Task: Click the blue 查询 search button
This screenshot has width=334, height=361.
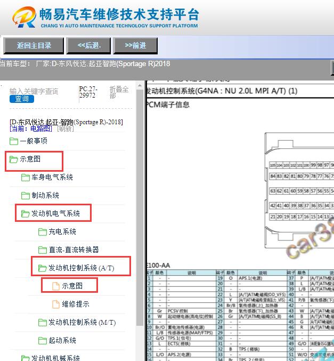Action: (x=22, y=99)
